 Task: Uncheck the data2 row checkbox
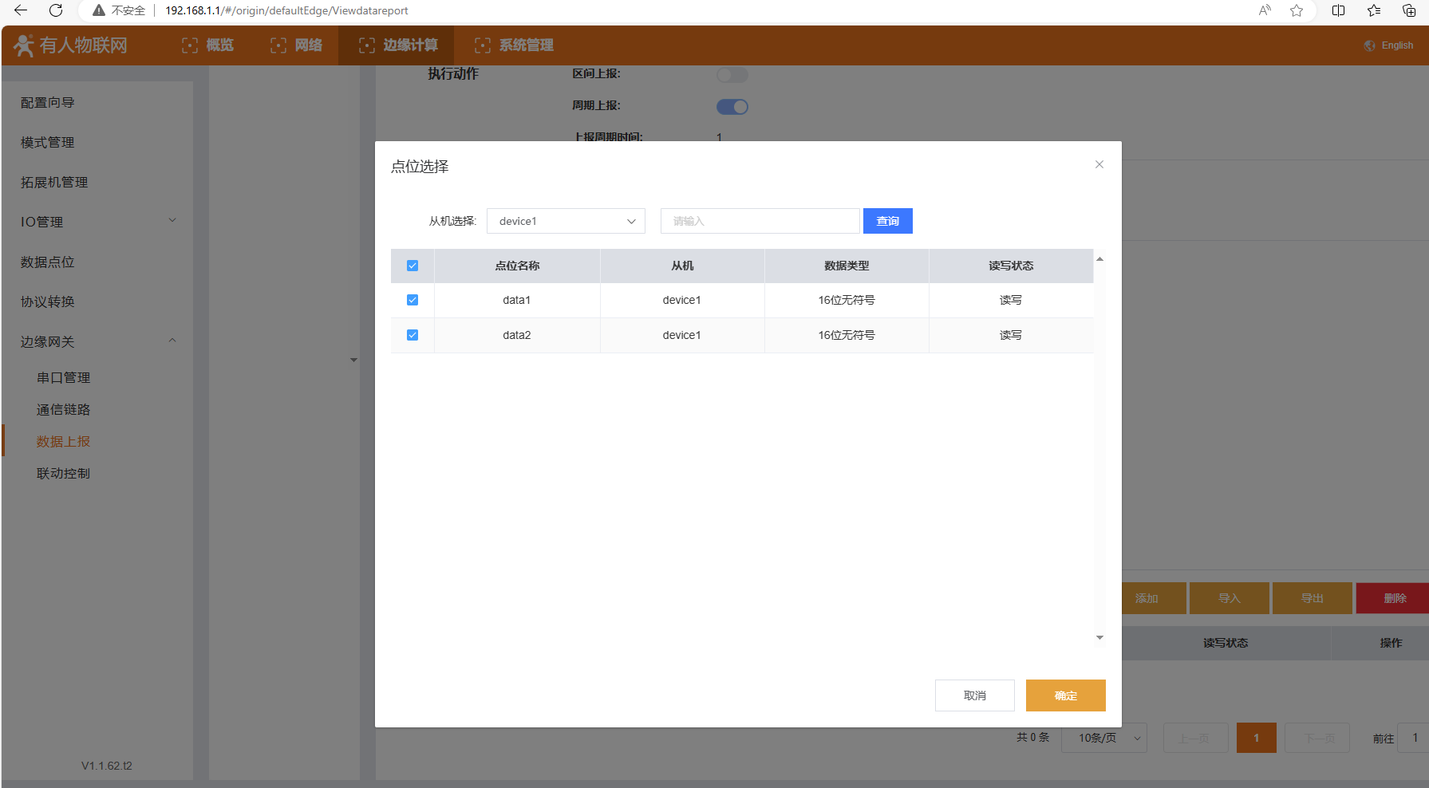point(413,335)
